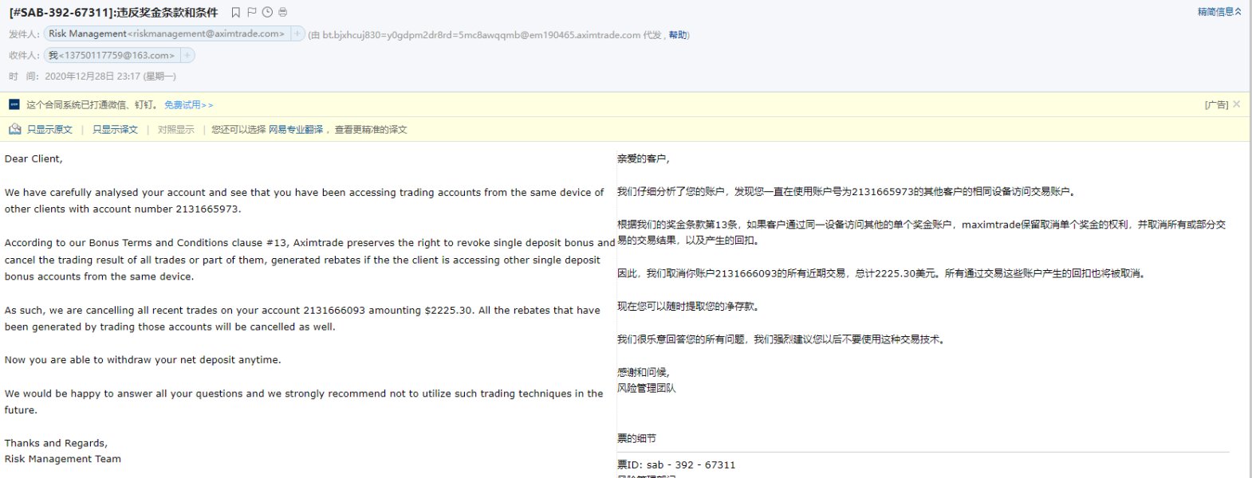Click the 感谢和问候 line

[x=644, y=372]
